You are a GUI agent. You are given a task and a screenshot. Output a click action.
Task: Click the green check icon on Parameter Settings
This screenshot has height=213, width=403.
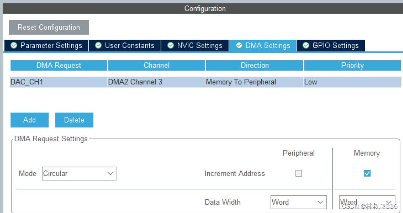click(14, 46)
